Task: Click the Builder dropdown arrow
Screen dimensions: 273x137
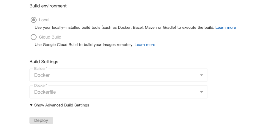Action: pos(201,75)
